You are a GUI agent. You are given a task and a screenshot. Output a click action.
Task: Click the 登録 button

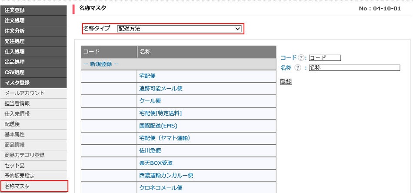click(x=286, y=82)
